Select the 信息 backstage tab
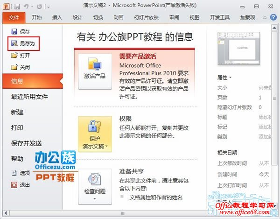This screenshot has height=219, width=280. pos(33,81)
